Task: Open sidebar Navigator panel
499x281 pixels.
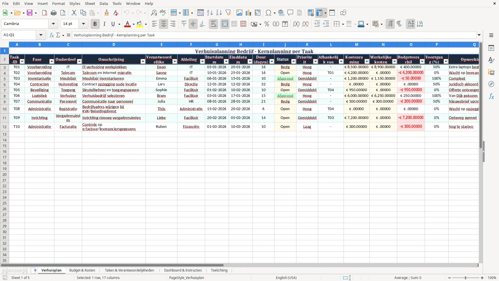Action: (491, 84)
